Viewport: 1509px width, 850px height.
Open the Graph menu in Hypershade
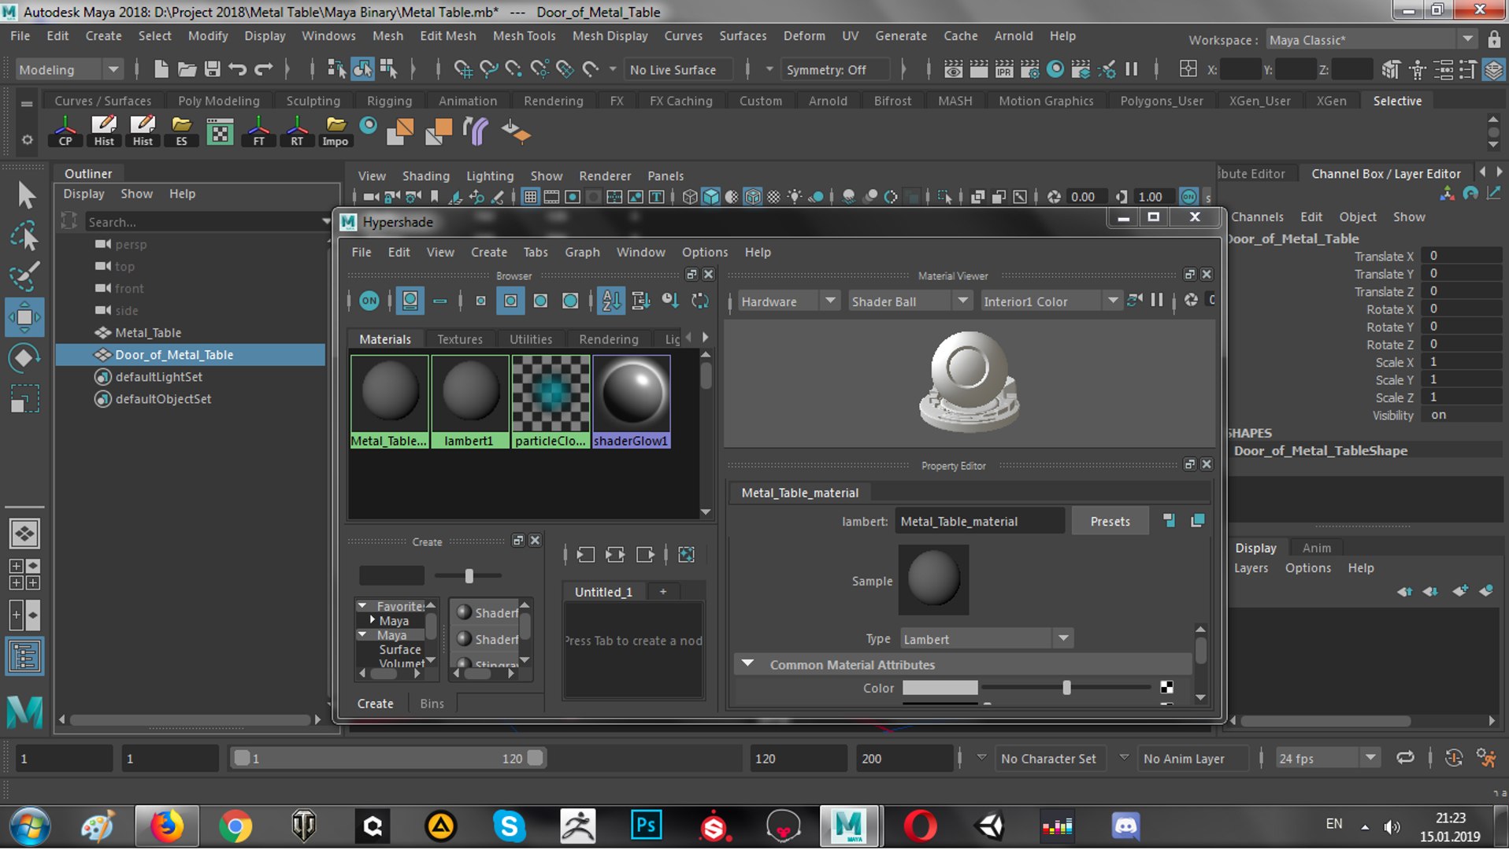tap(582, 252)
